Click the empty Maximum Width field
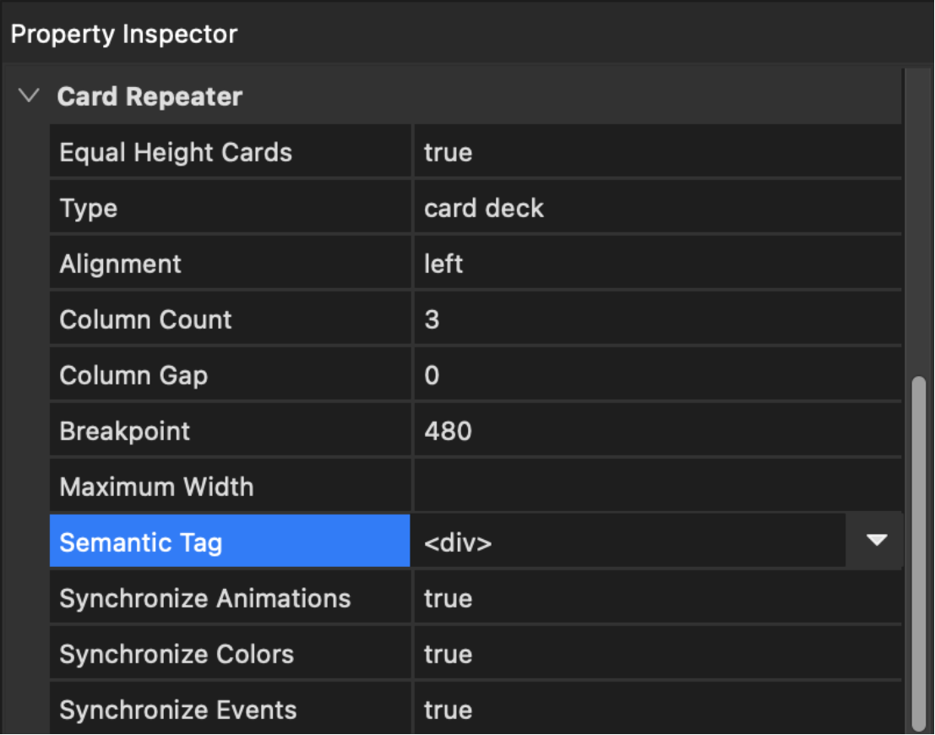Screen dimensions: 935x735 point(656,487)
